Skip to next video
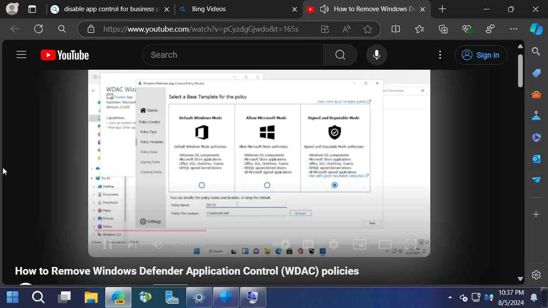This screenshot has width=548, height=308. 132,244
